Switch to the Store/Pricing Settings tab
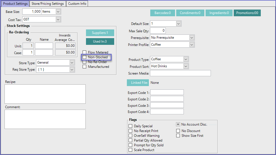 (48, 4)
